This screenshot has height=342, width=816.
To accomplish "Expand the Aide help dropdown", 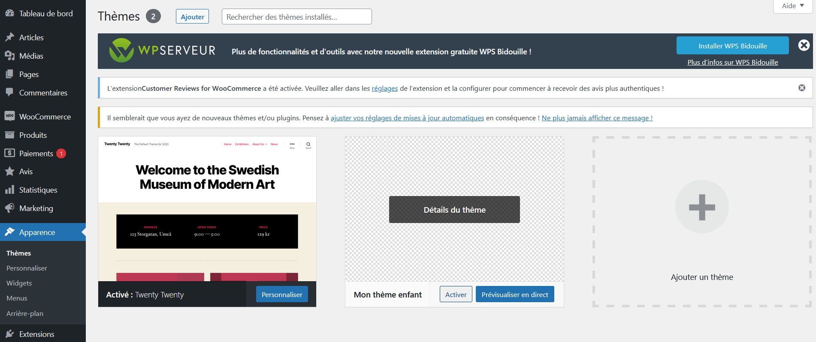I will tap(793, 6).
